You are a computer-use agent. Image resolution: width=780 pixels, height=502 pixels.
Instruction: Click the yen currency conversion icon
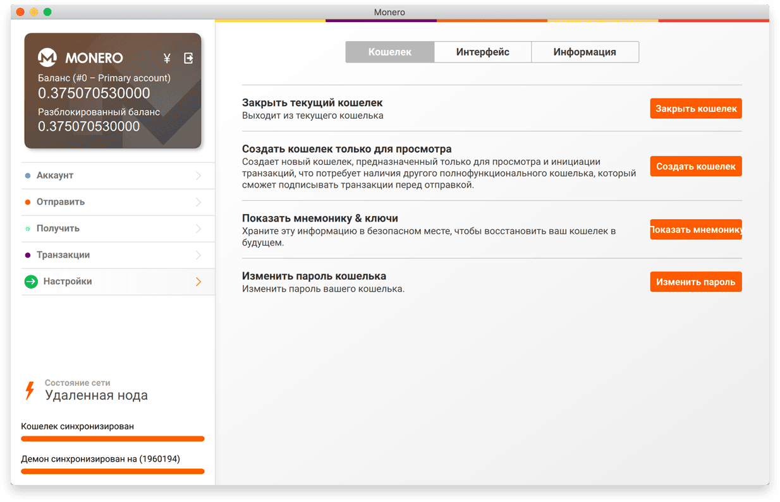click(167, 58)
